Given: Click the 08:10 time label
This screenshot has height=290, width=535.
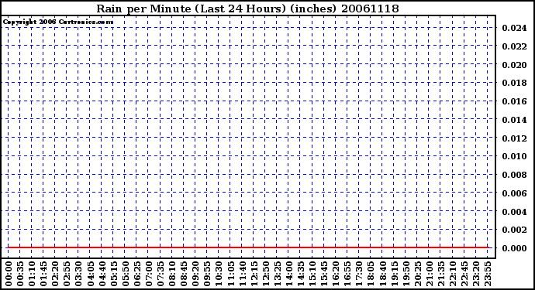Looking at the screenshot, I should [x=172, y=274].
